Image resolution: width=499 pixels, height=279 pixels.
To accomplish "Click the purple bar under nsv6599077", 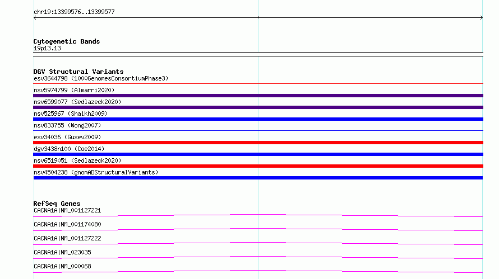I will (x=258, y=107).
